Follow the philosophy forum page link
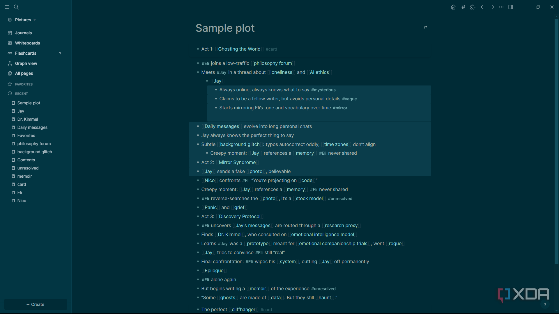Image resolution: width=559 pixels, height=314 pixels. (273, 63)
